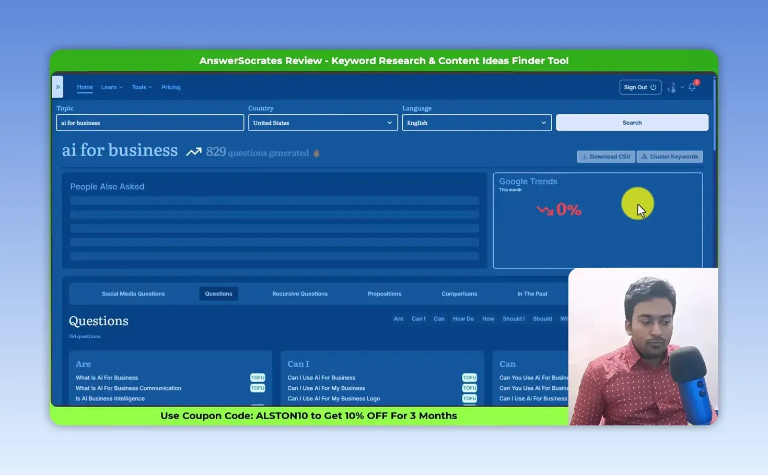The image size is (768, 475).
Task: Click the Google Trends card
Action: [x=598, y=220]
